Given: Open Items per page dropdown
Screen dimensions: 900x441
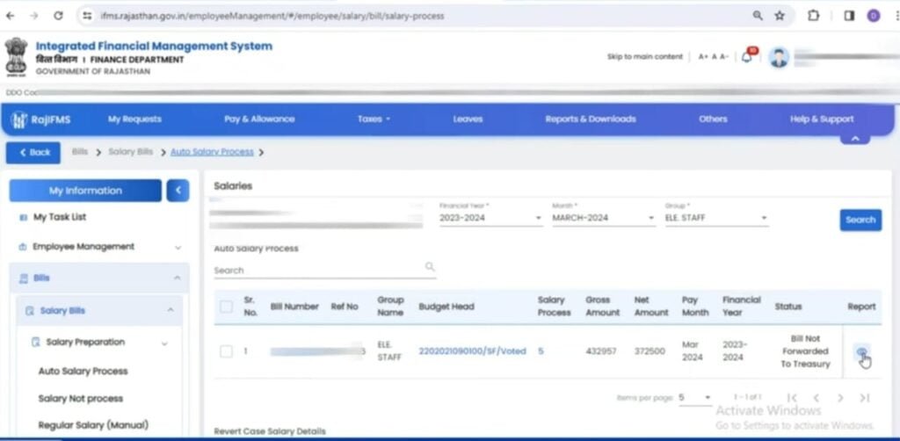Looking at the screenshot, I should coord(695,397).
